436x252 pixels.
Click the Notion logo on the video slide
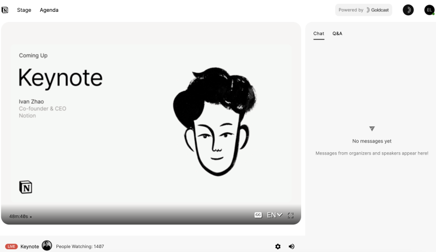click(25, 187)
